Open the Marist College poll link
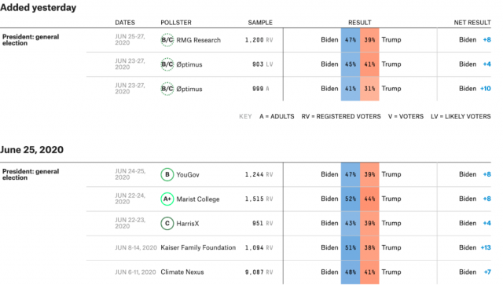The width and height of the screenshot is (503, 285). [x=198, y=199]
